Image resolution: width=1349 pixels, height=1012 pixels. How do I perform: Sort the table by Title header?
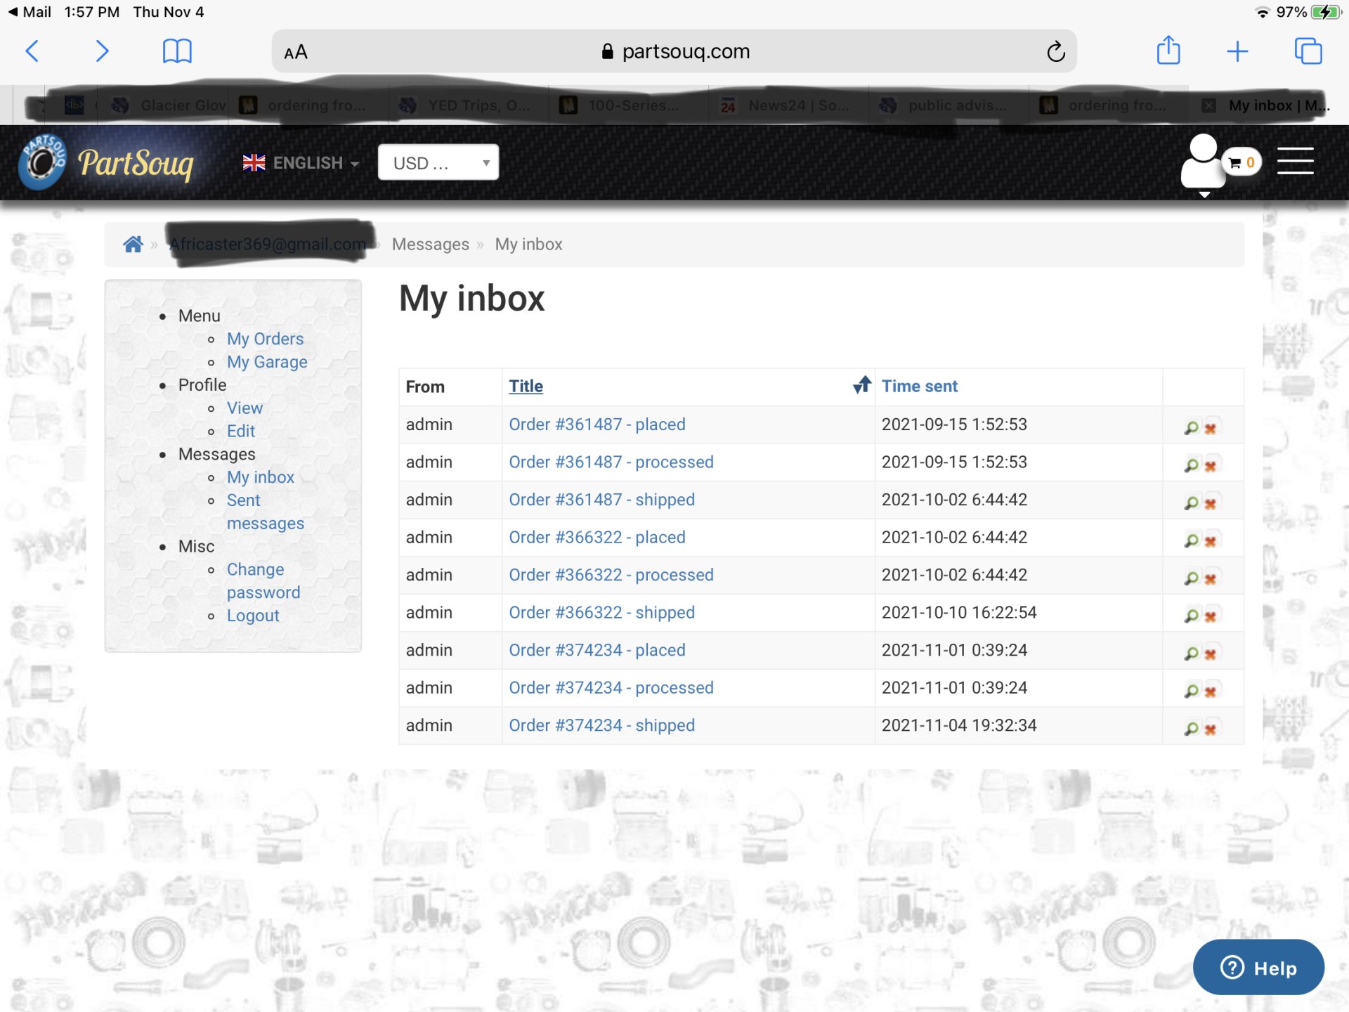(526, 386)
